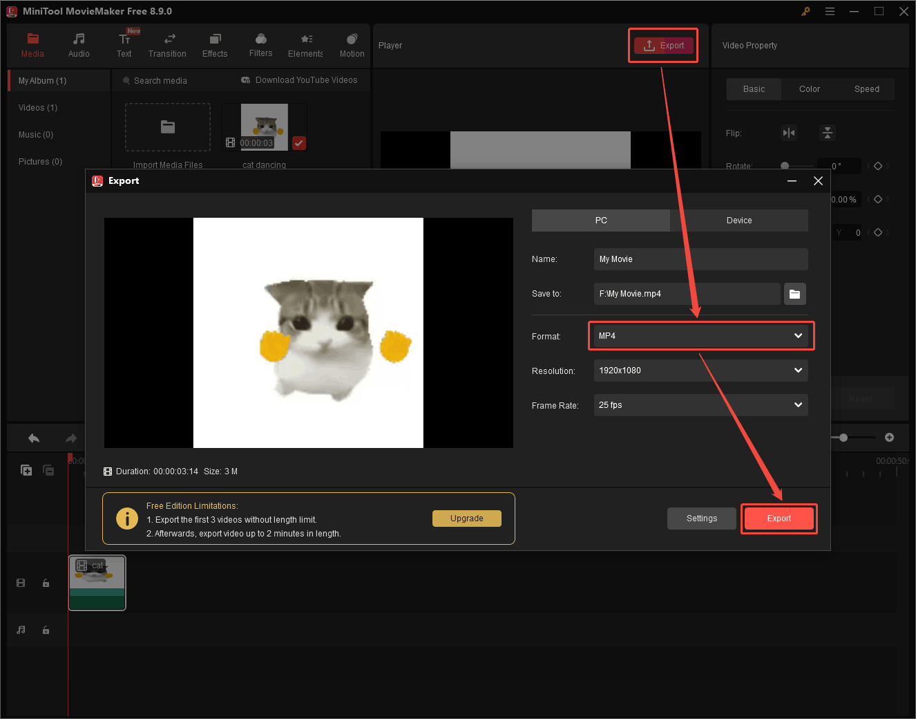
Task: Open the Effects library
Action: [215, 46]
